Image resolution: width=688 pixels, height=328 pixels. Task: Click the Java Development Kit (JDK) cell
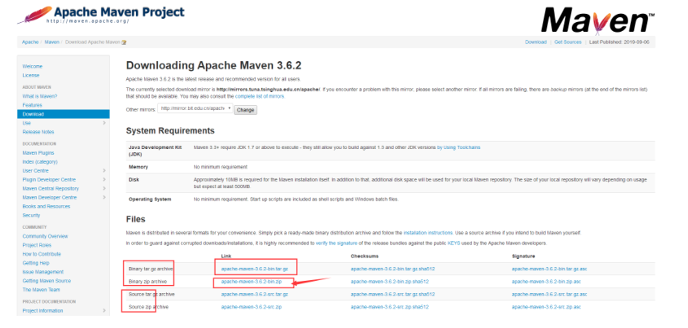point(155,151)
